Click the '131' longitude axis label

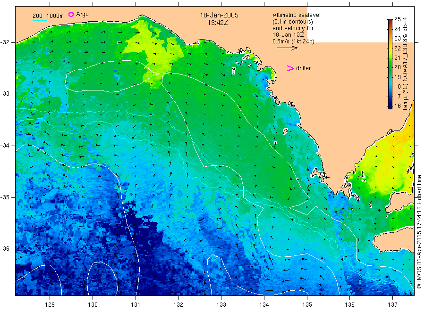[136, 305]
